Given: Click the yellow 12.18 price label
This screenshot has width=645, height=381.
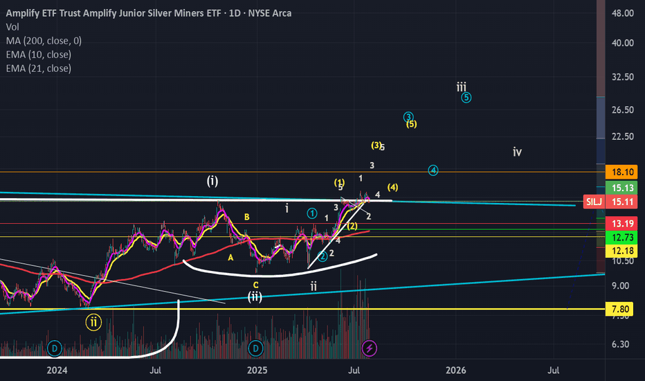Looking at the screenshot, I should tap(621, 251).
